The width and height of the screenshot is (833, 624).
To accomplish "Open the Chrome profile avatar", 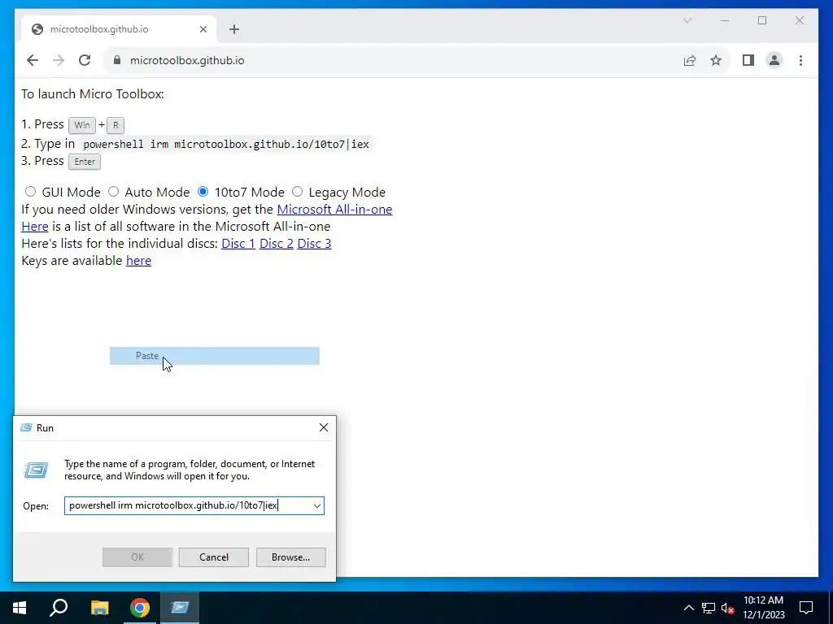I will coord(774,60).
